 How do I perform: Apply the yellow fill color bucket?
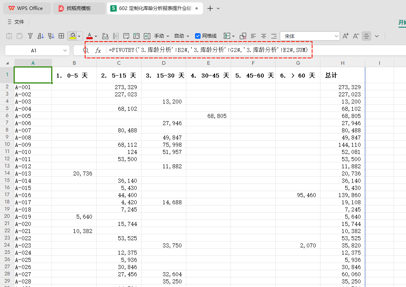pos(73,36)
